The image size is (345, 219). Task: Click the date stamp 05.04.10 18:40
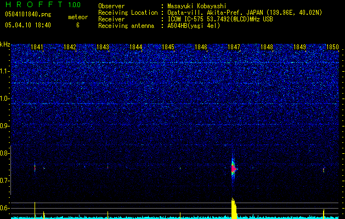tap(28, 25)
